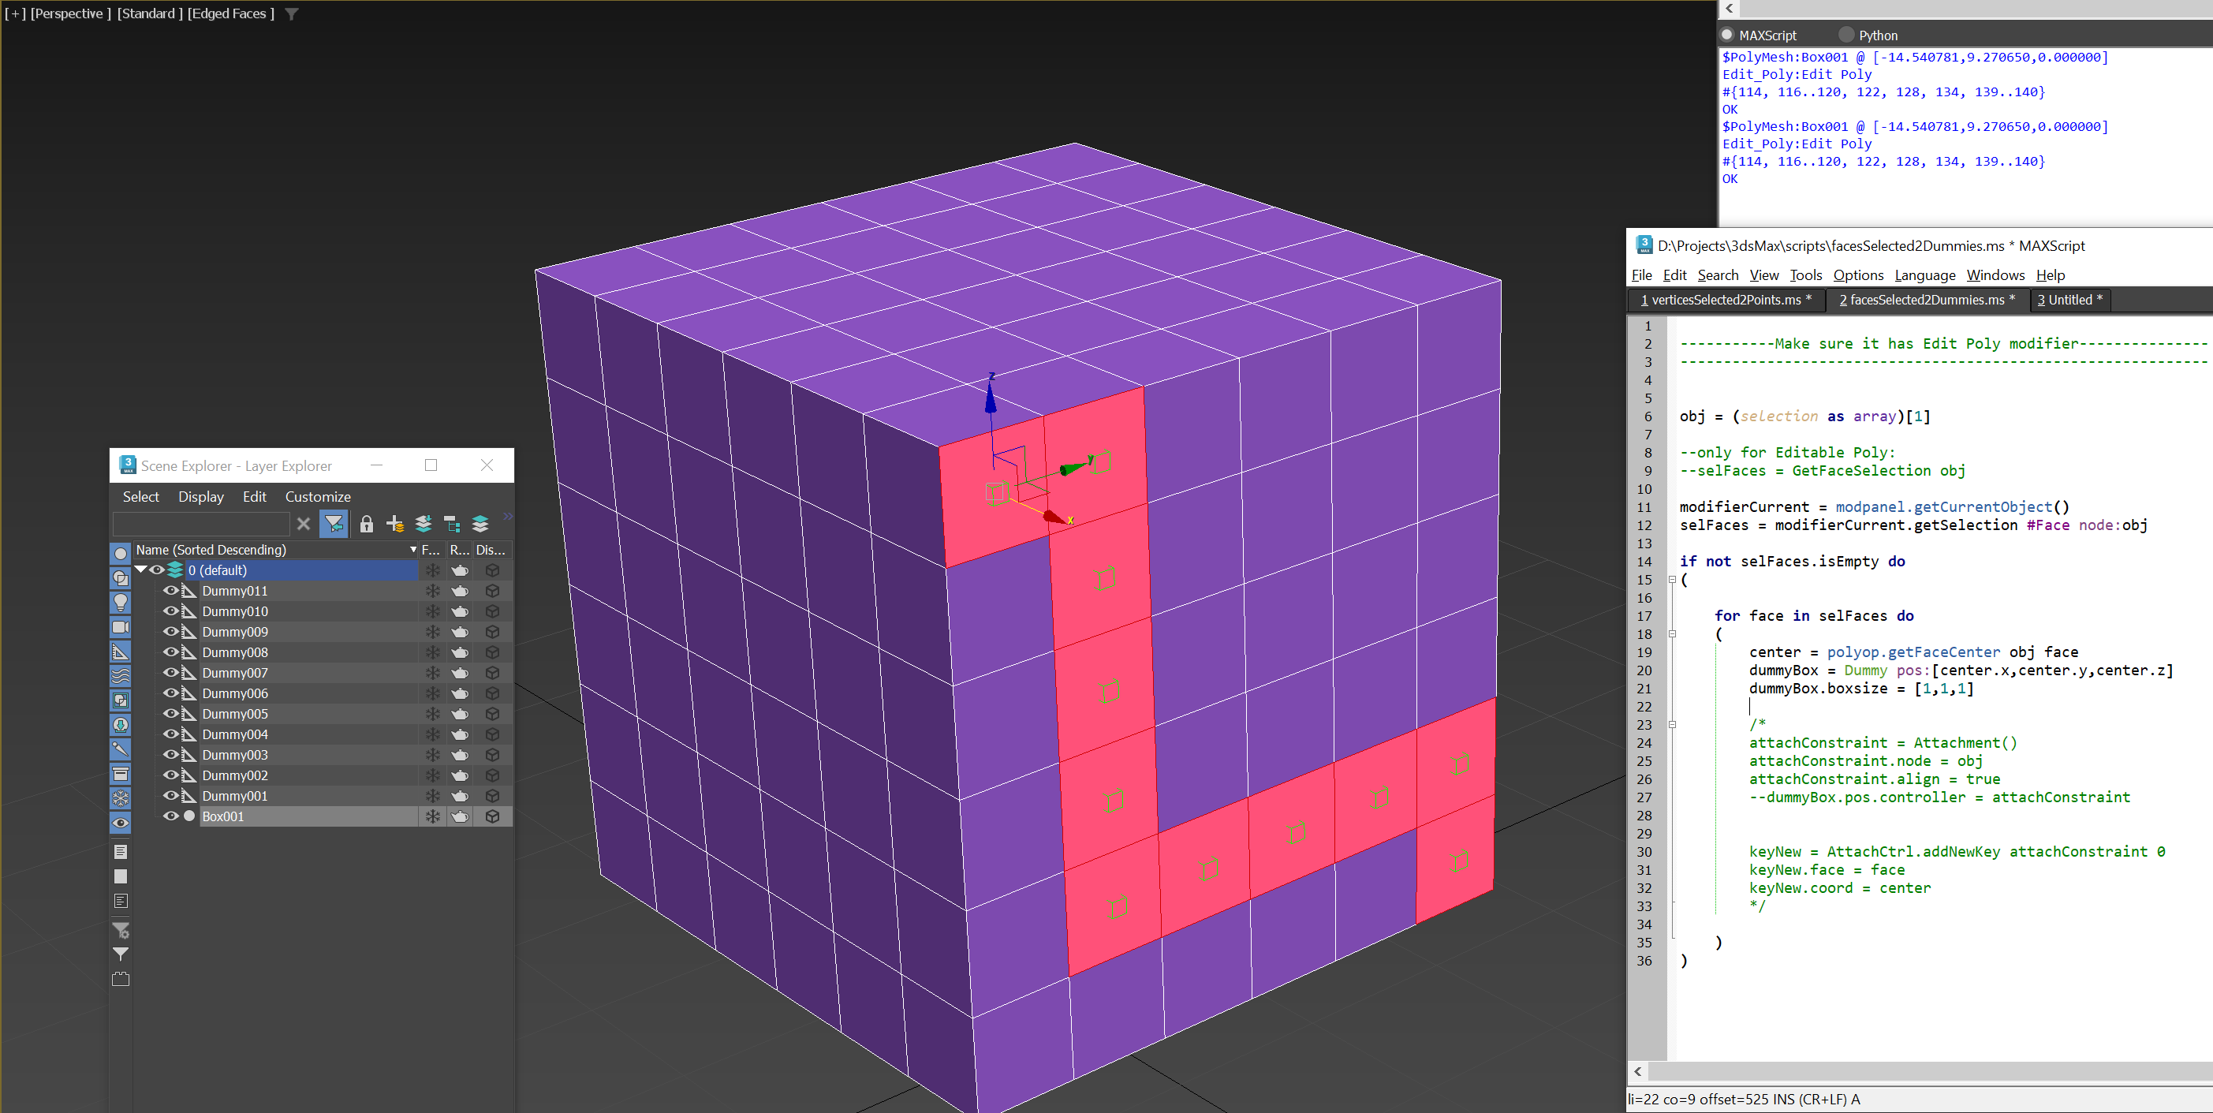2213x1113 pixels.
Task: Click plain funnel filter icon in sidebar
Action: tap(120, 954)
